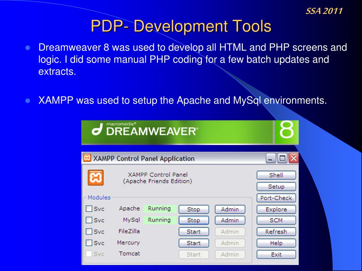
Task: Click the greyed FileZilla Admin button
Action: pyautogui.click(x=230, y=231)
